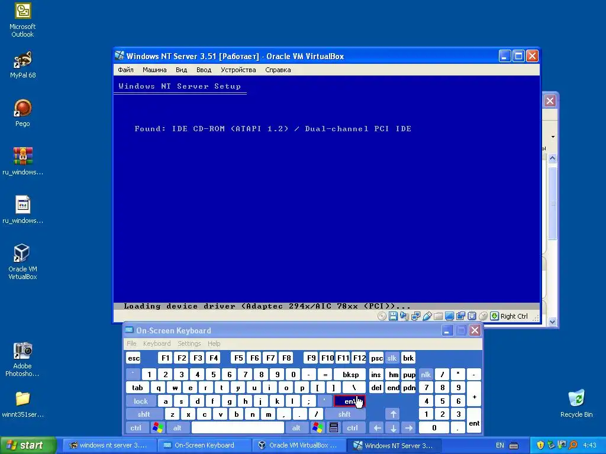606x454 pixels.
Task: Switch to On-Screen Keyboard taskbar button
Action: click(x=204, y=445)
